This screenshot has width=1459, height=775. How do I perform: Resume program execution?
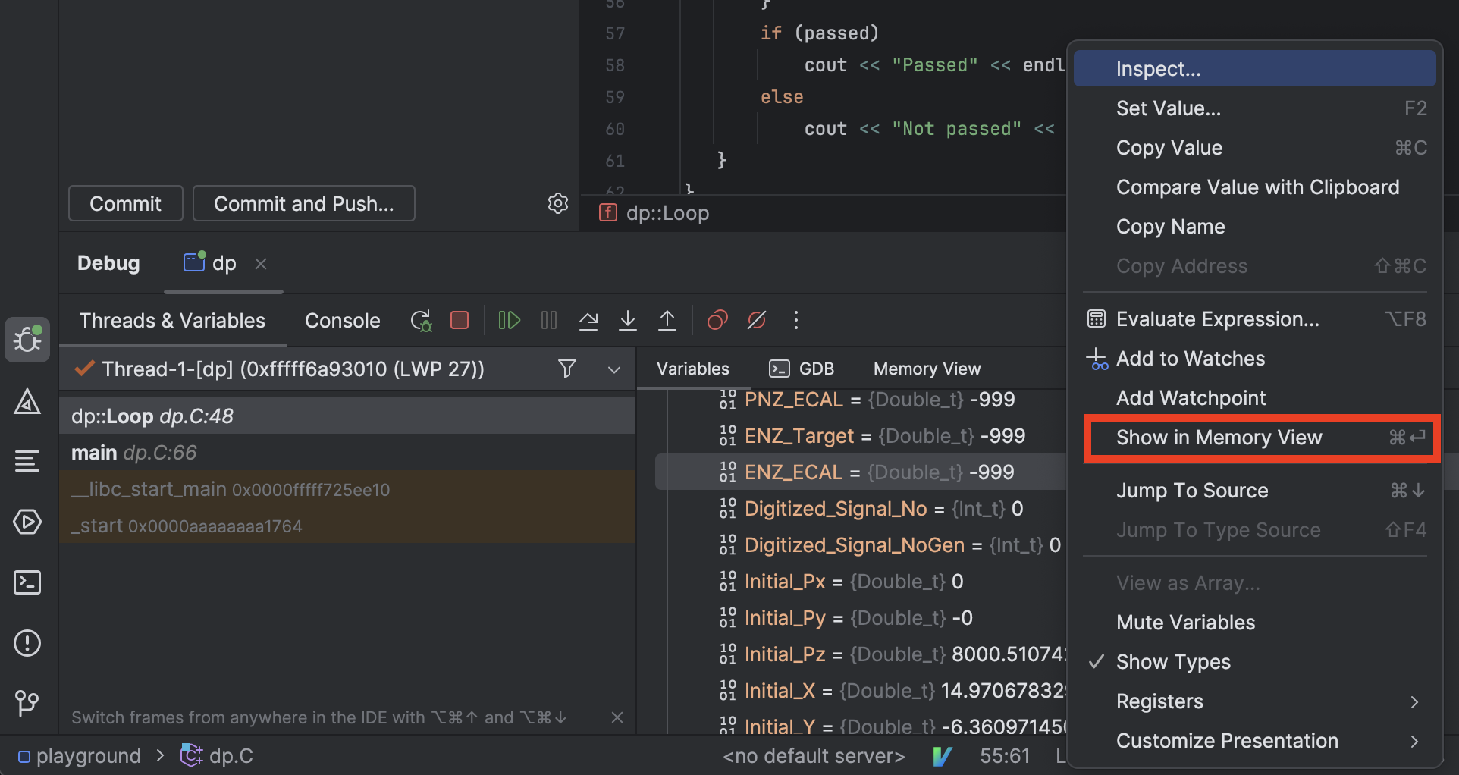(x=509, y=321)
